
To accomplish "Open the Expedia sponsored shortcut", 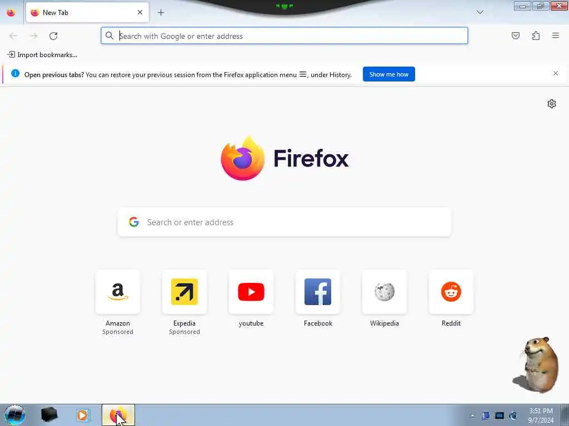I will (x=184, y=292).
